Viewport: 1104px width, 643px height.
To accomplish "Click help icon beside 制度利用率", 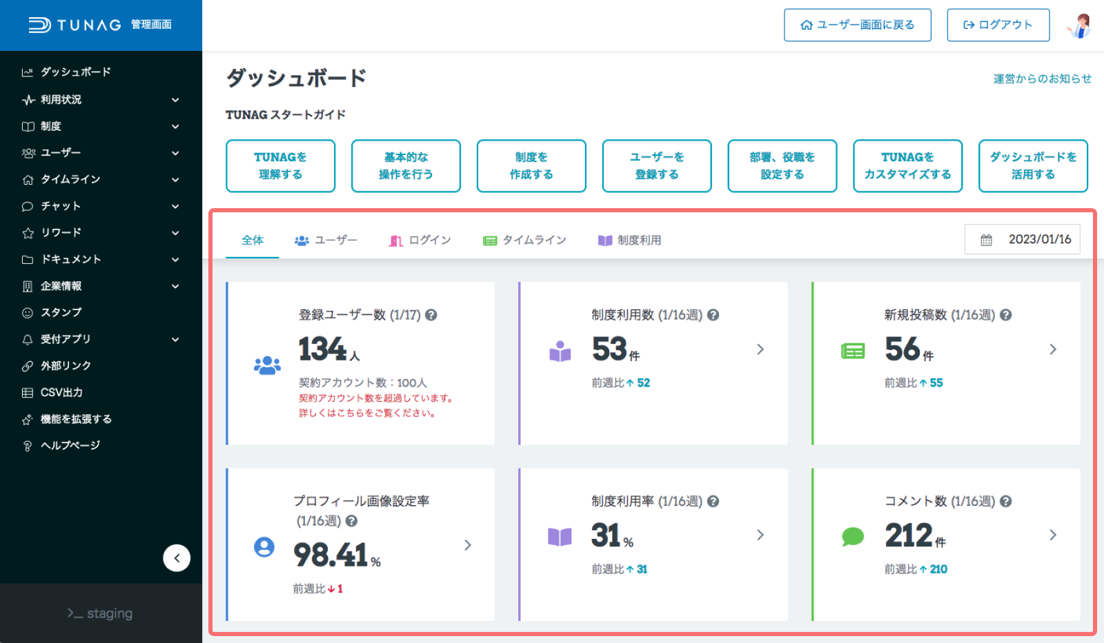I will pyautogui.click(x=713, y=502).
